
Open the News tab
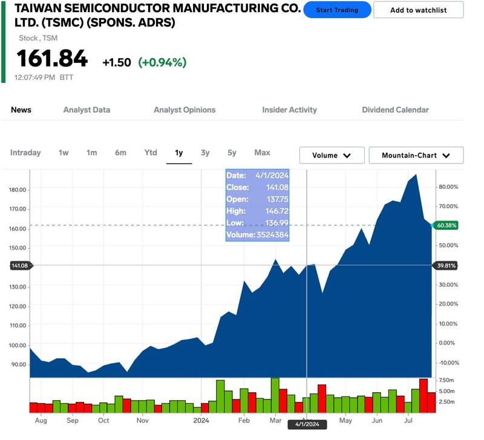click(x=21, y=110)
